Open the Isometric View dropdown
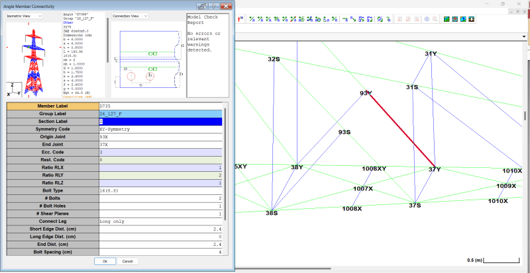 tap(24, 16)
